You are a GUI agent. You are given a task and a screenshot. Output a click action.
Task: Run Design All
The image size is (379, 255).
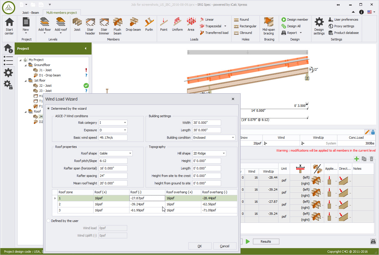pos(291,26)
